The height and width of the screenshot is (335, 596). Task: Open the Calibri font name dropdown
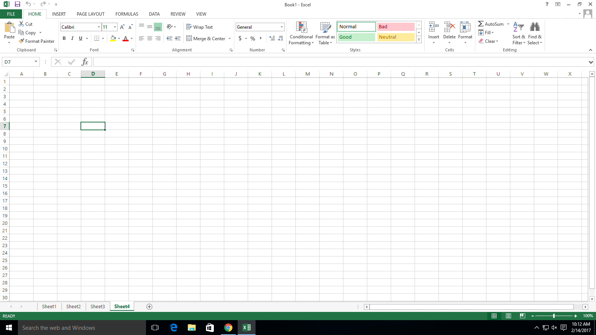coord(99,27)
